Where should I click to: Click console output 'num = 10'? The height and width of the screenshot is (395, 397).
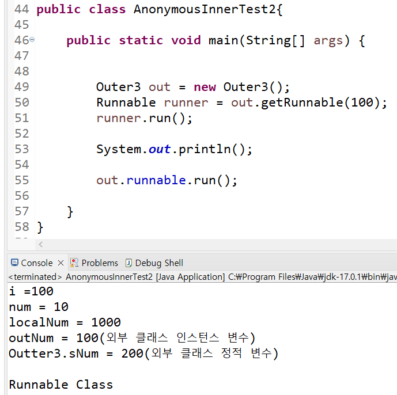39,307
